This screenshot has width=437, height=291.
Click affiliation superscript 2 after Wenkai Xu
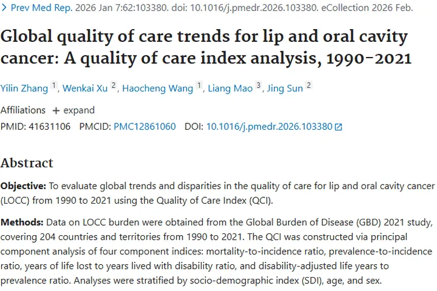113,86
